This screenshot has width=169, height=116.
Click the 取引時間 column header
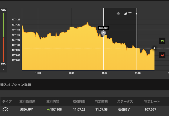[79, 101]
